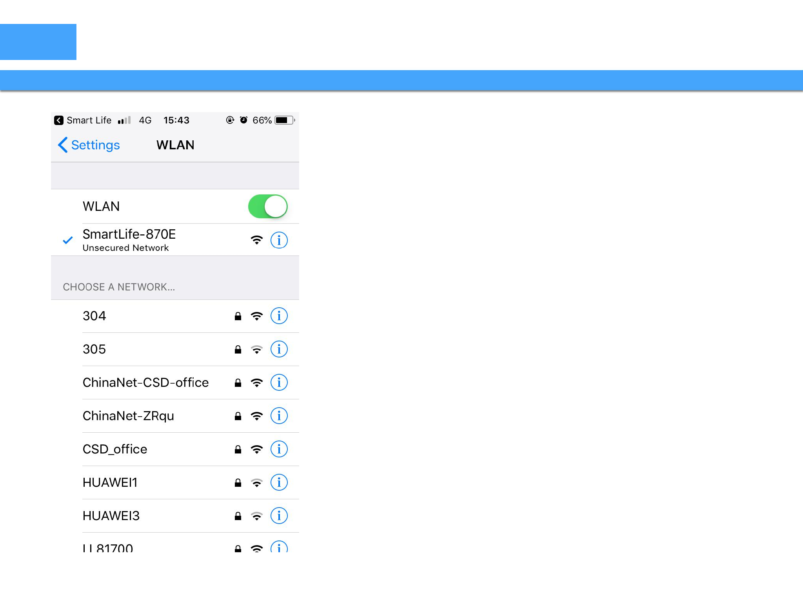
Task: Connect to HUAWEI3 network
Action: coord(111,516)
